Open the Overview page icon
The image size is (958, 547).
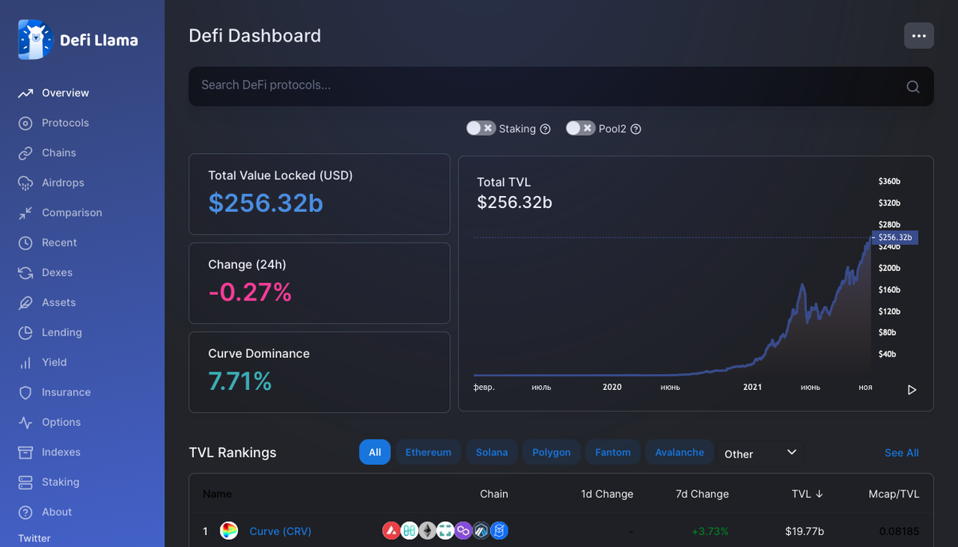(26, 93)
